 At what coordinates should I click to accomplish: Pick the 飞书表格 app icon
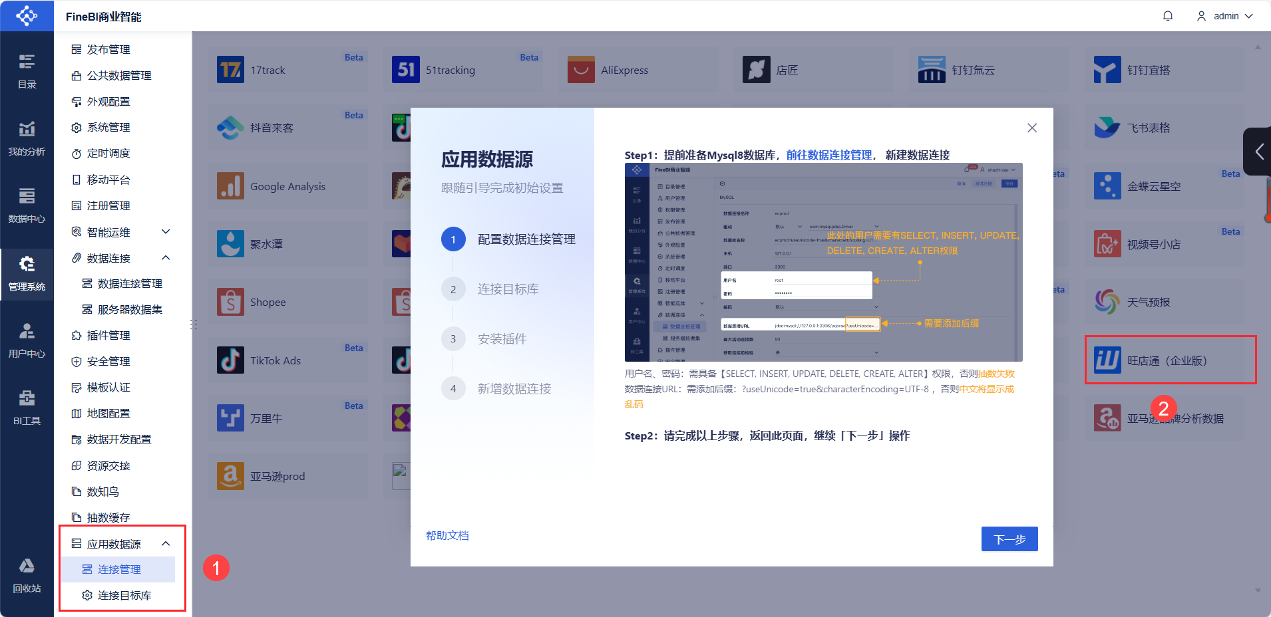point(1107,128)
